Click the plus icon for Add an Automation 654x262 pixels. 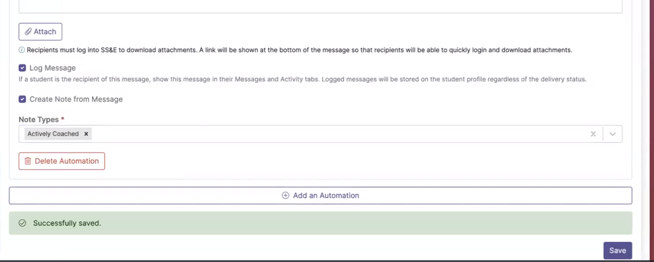coord(285,195)
